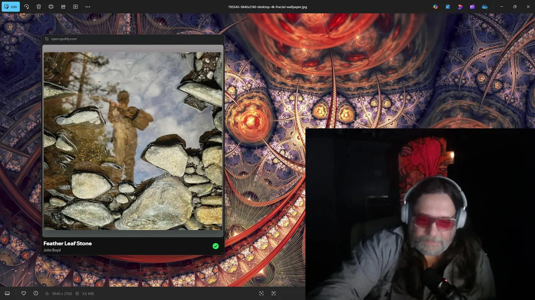Open the John Boyd artist link
The image size is (535, 300).
pos(52,250)
